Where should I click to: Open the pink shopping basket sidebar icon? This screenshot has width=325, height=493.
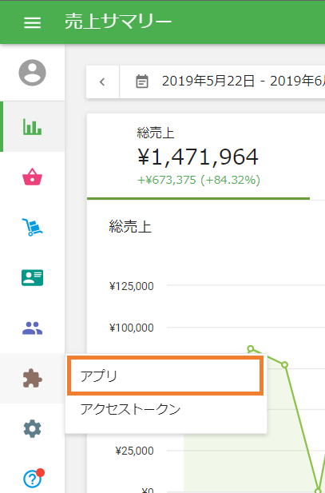tap(33, 177)
